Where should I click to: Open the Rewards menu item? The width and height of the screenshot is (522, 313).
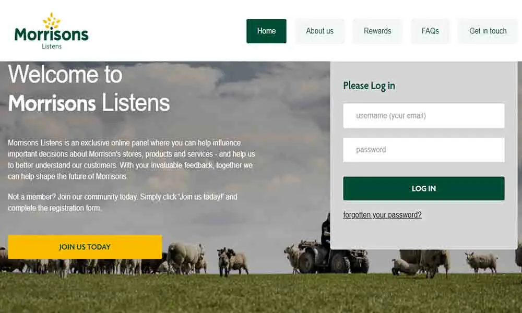(377, 31)
